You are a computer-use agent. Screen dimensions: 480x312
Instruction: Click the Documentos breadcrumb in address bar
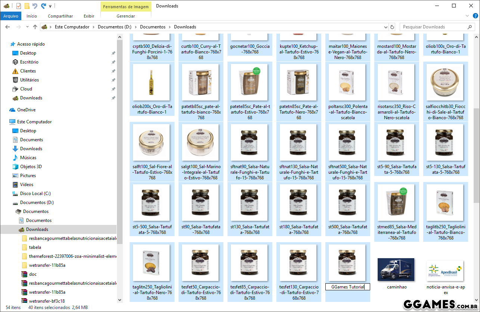pos(152,27)
